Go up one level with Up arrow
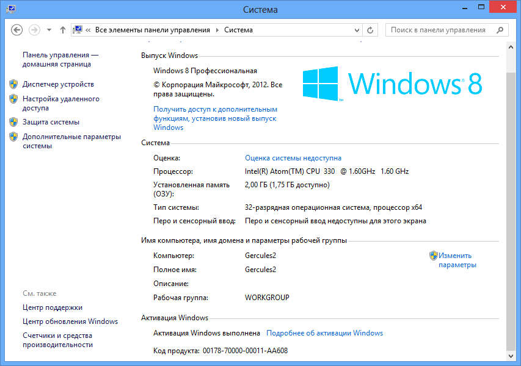The height and width of the screenshot is (366, 521). click(x=63, y=30)
